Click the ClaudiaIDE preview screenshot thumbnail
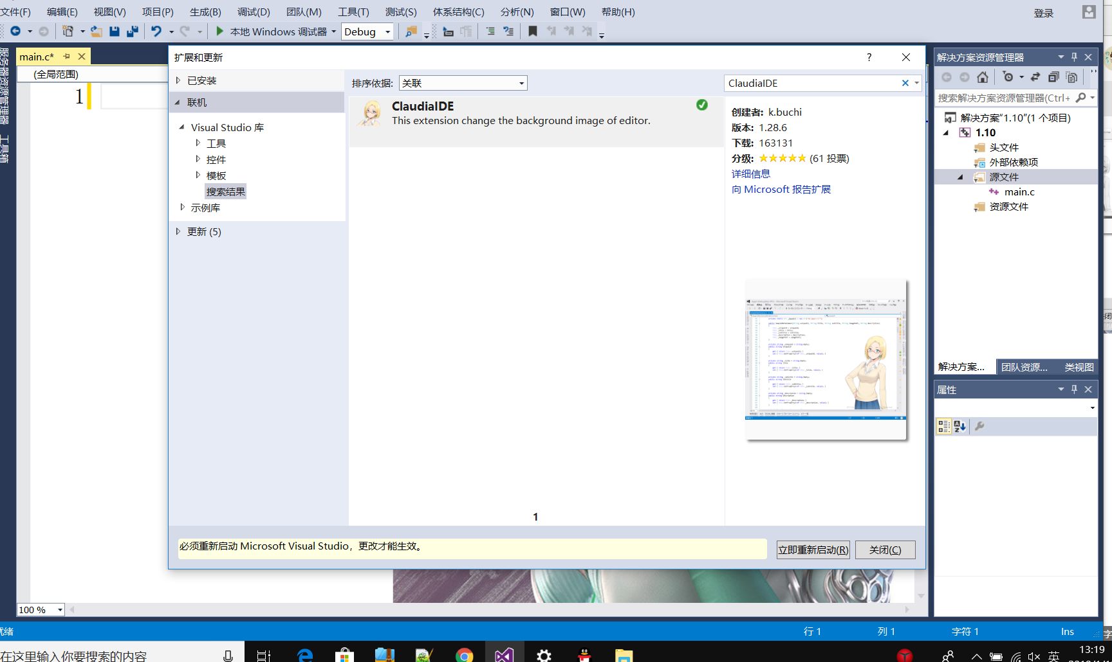 coord(826,359)
